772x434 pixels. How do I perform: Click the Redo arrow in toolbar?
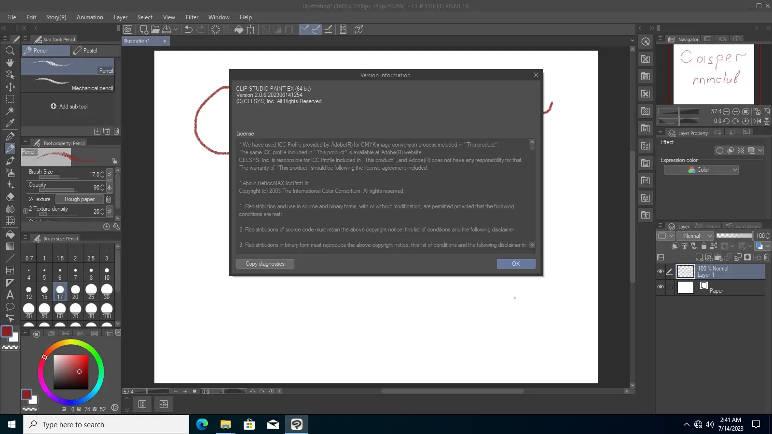(200, 29)
